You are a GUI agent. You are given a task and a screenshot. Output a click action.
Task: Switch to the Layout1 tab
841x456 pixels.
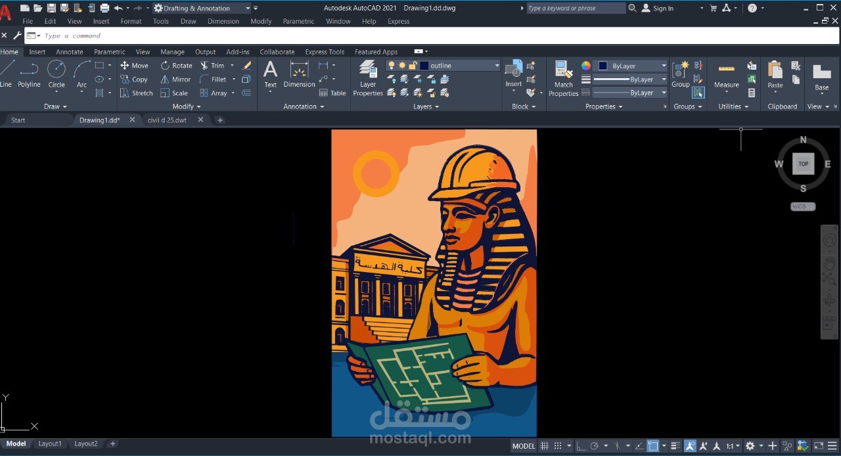(x=49, y=444)
